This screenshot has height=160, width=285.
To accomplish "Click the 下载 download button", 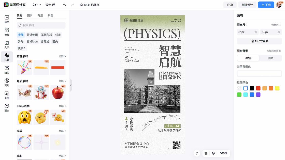I will tap(266, 5).
